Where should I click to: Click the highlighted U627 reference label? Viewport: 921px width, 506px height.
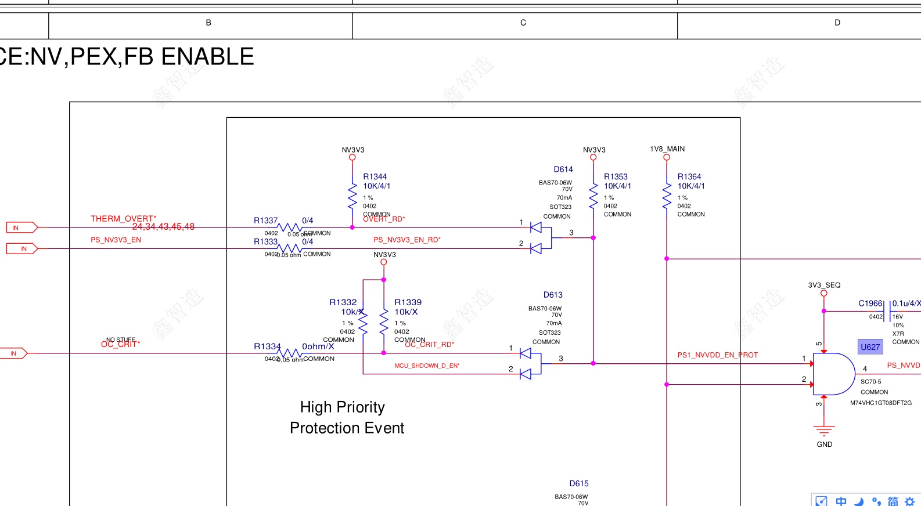870,347
